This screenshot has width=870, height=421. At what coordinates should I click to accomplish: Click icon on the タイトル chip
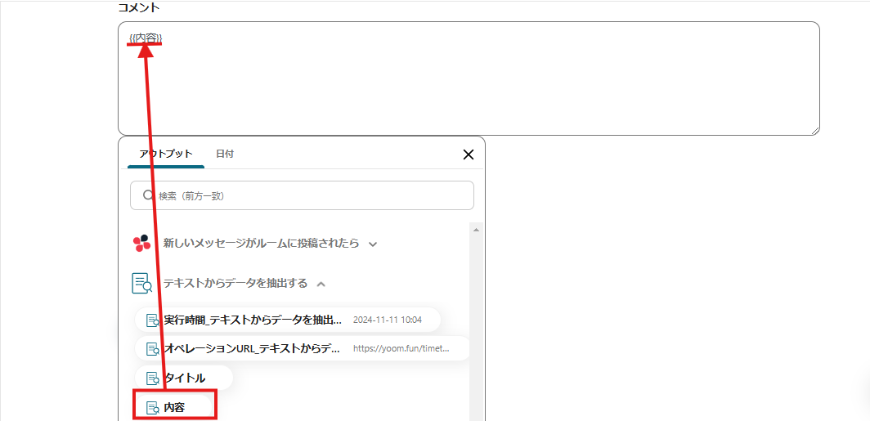pyautogui.click(x=153, y=378)
